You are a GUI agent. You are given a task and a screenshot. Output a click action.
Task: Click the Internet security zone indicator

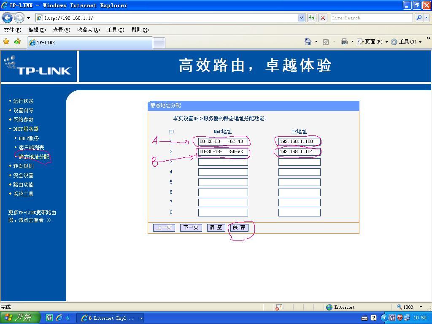[340, 307]
